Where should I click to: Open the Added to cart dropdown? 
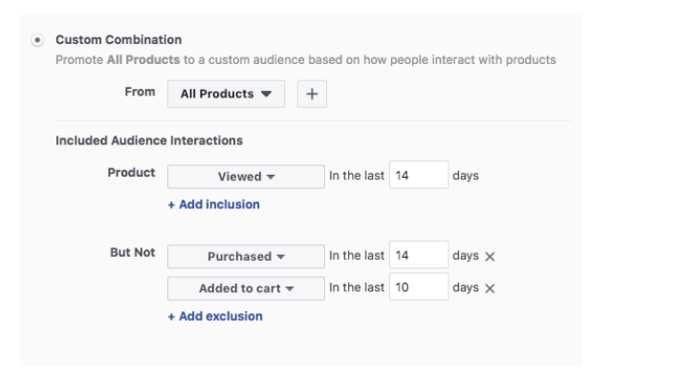(x=246, y=287)
